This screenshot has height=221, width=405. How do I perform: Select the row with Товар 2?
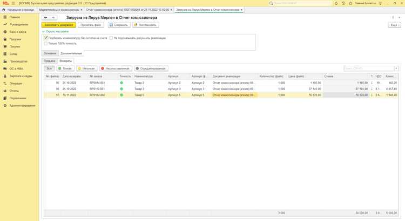[x=221, y=83]
